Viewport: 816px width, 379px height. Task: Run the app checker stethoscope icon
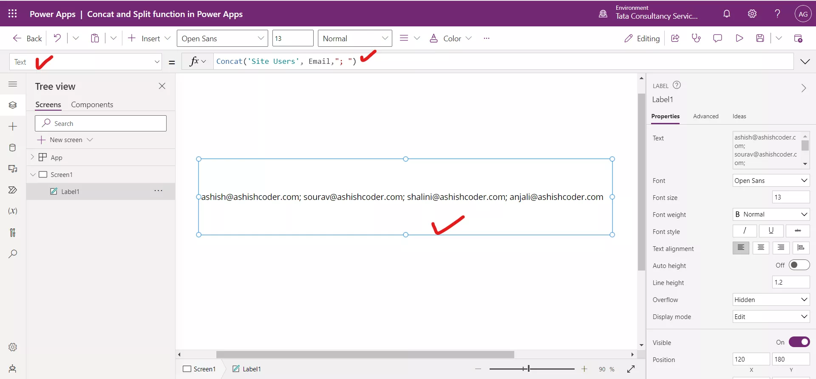coord(696,38)
